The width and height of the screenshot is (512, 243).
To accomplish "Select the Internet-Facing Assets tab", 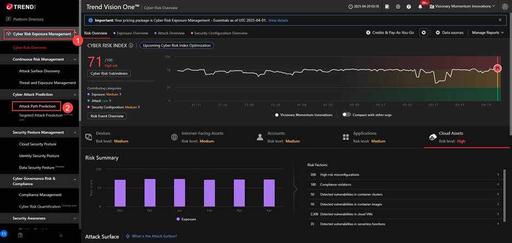I will pos(210,137).
